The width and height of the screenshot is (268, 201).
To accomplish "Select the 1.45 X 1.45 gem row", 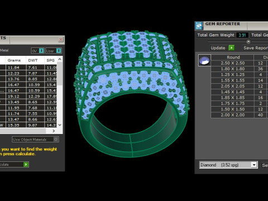I will pyautogui.click(x=240, y=92).
